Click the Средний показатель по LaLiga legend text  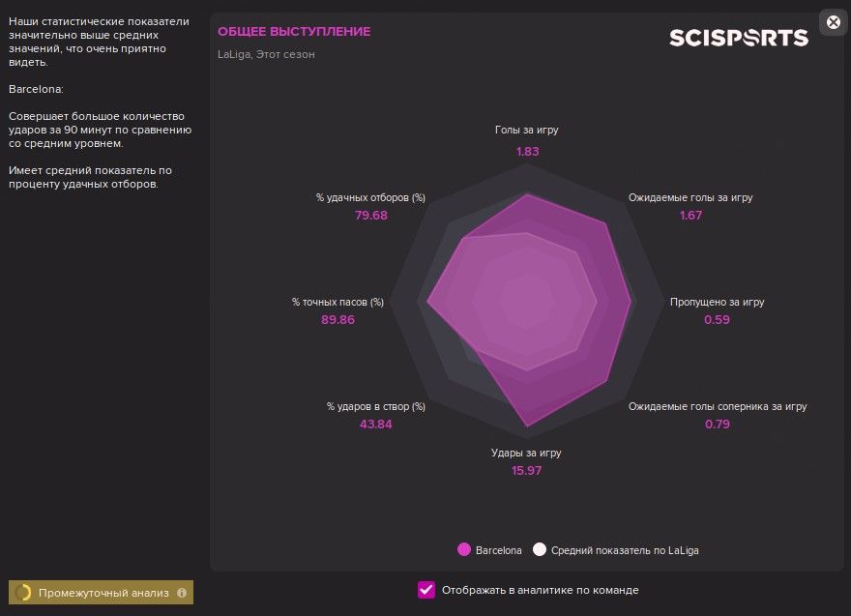point(625,550)
